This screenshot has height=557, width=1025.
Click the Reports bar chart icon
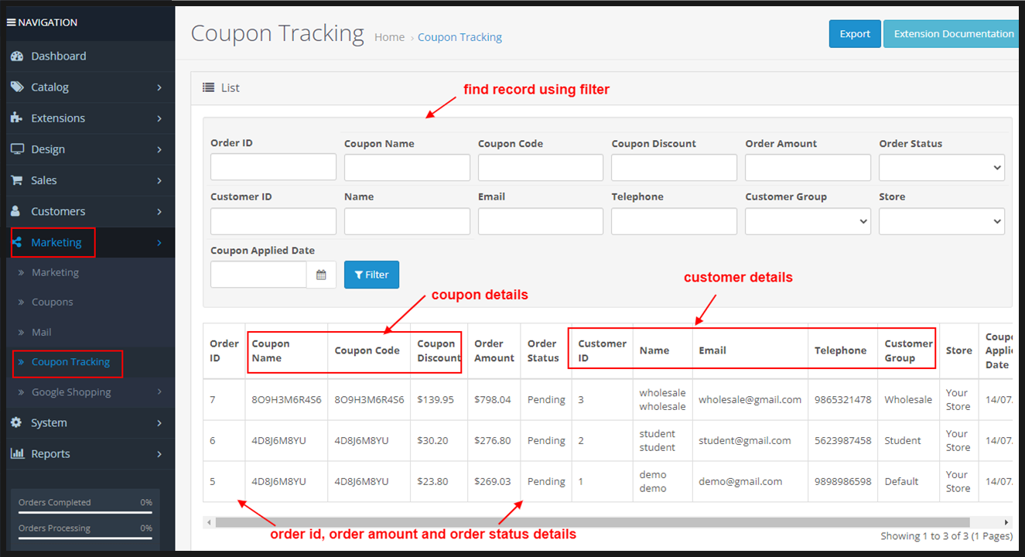pyautogui.click(x=17, y=454)
